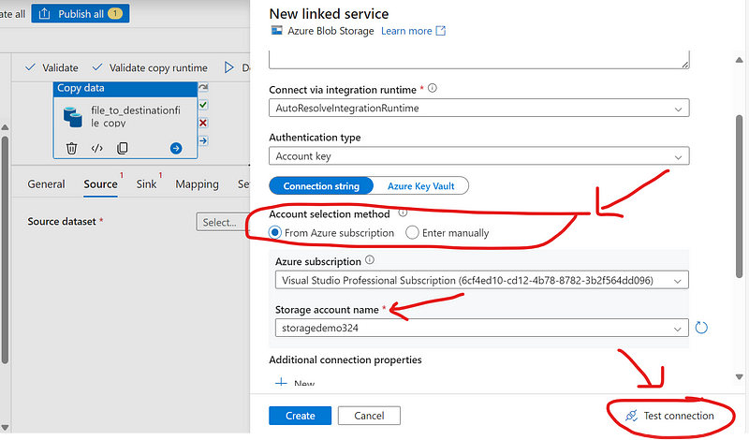
Task: Click the Copy data activity title bar
Action: point(125,88)
